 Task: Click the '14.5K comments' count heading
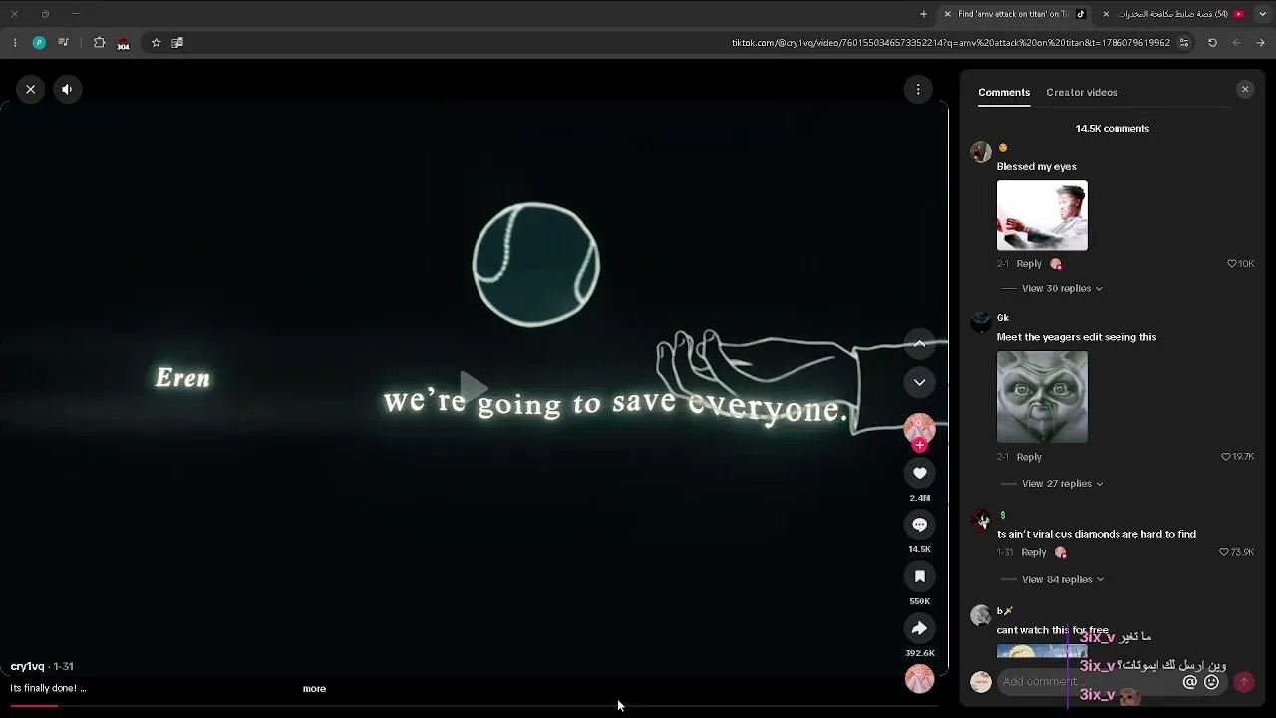click(1112, 129)
